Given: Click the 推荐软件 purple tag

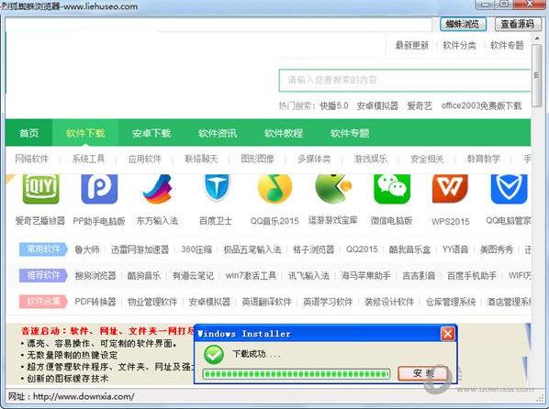Looking at the screenshot, I should click(x=43, y=275).
